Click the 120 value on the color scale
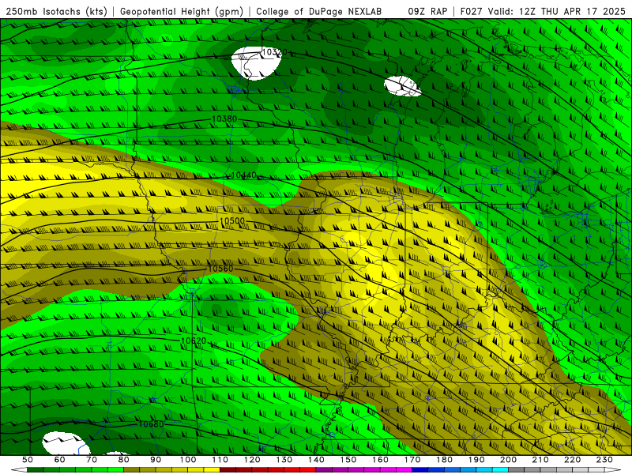The image size is (632, 474). point(252,460)
